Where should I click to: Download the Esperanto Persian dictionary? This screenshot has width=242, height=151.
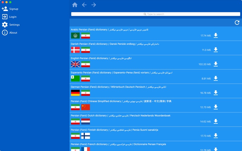[216, 79]
